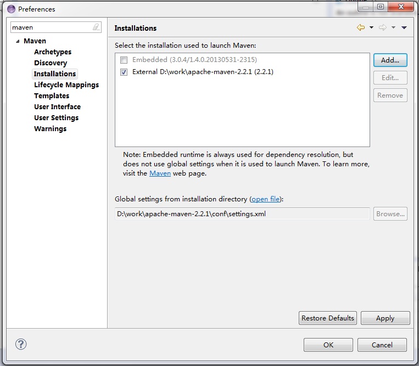Click the Remove button
This screenshot has width=419, height=366.
390,95
